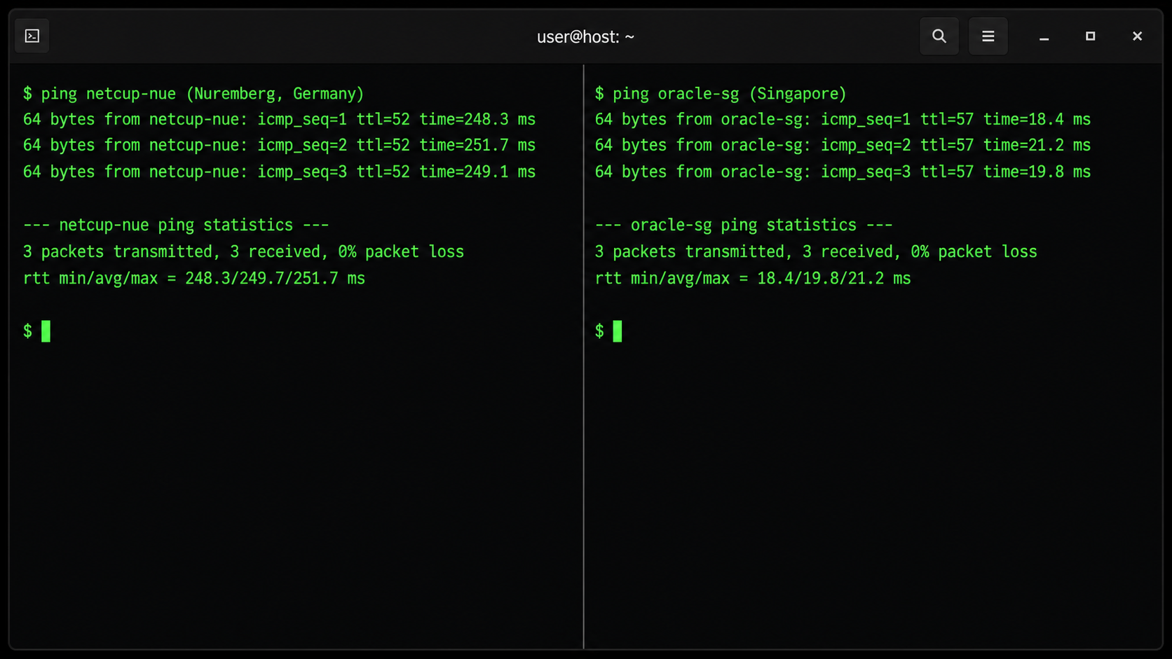Open the hamburger main menu
Screen dimensions: 1172x659
coord(988,36)
